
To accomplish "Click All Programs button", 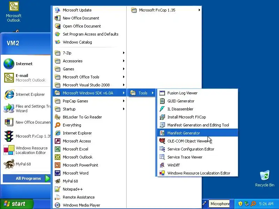I will tap(27, 178).
